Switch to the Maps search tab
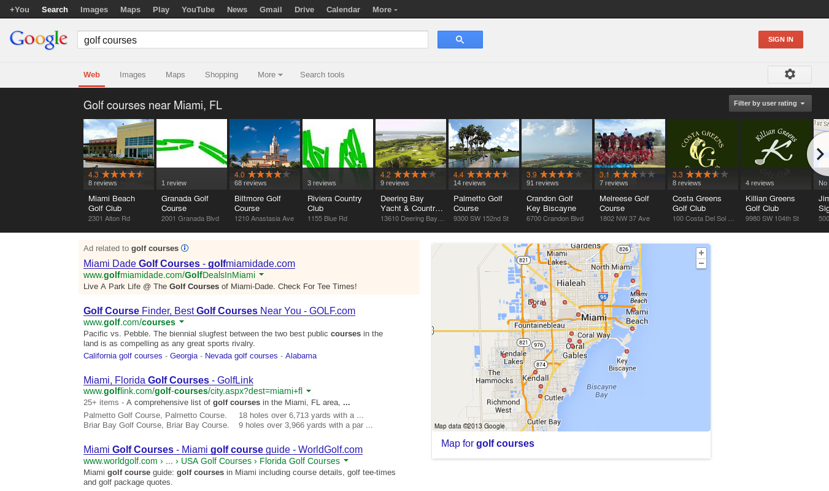This screenshot has height=491, width=829. (x=175, y=75)
